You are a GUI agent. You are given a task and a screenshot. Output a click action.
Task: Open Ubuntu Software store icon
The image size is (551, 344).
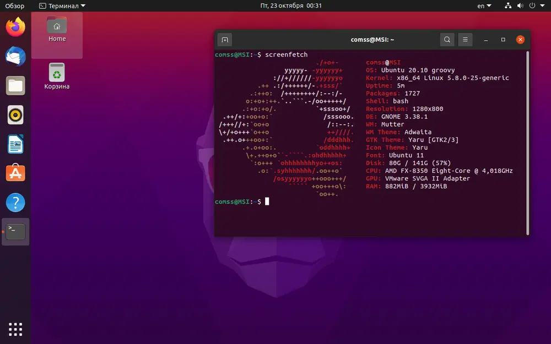point(15,173)
